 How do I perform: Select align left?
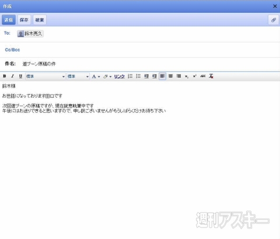pyautogui.click(x=162, y=76)
